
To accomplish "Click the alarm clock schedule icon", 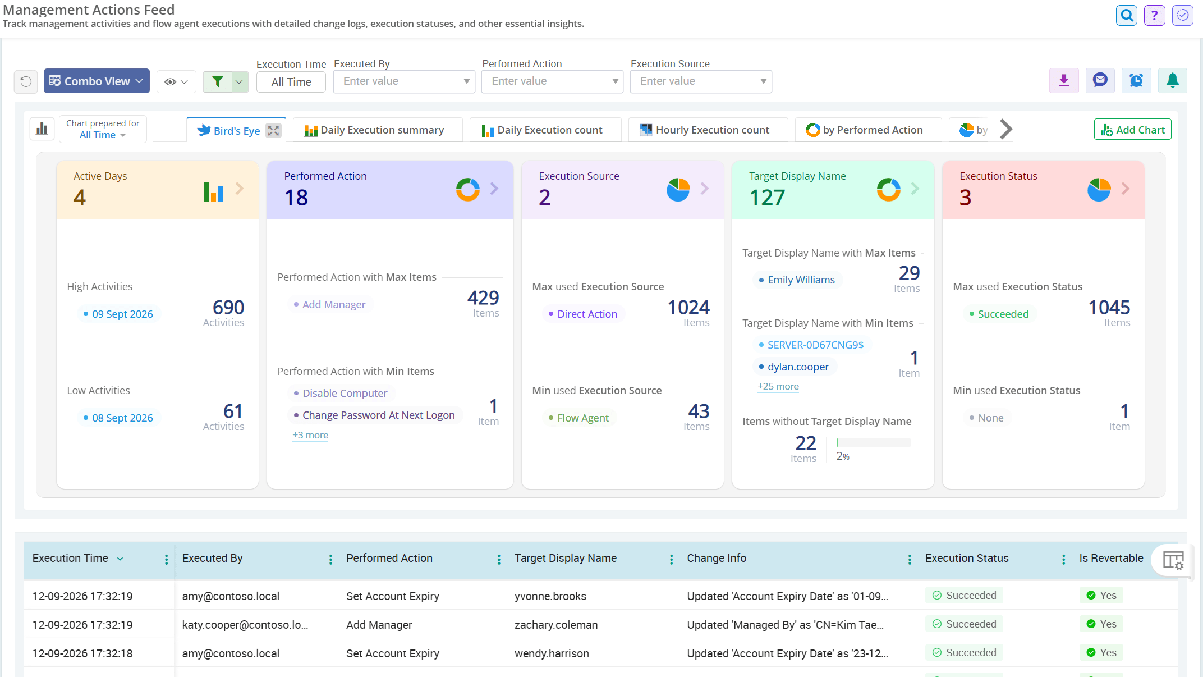I will tap(1136, 81).
